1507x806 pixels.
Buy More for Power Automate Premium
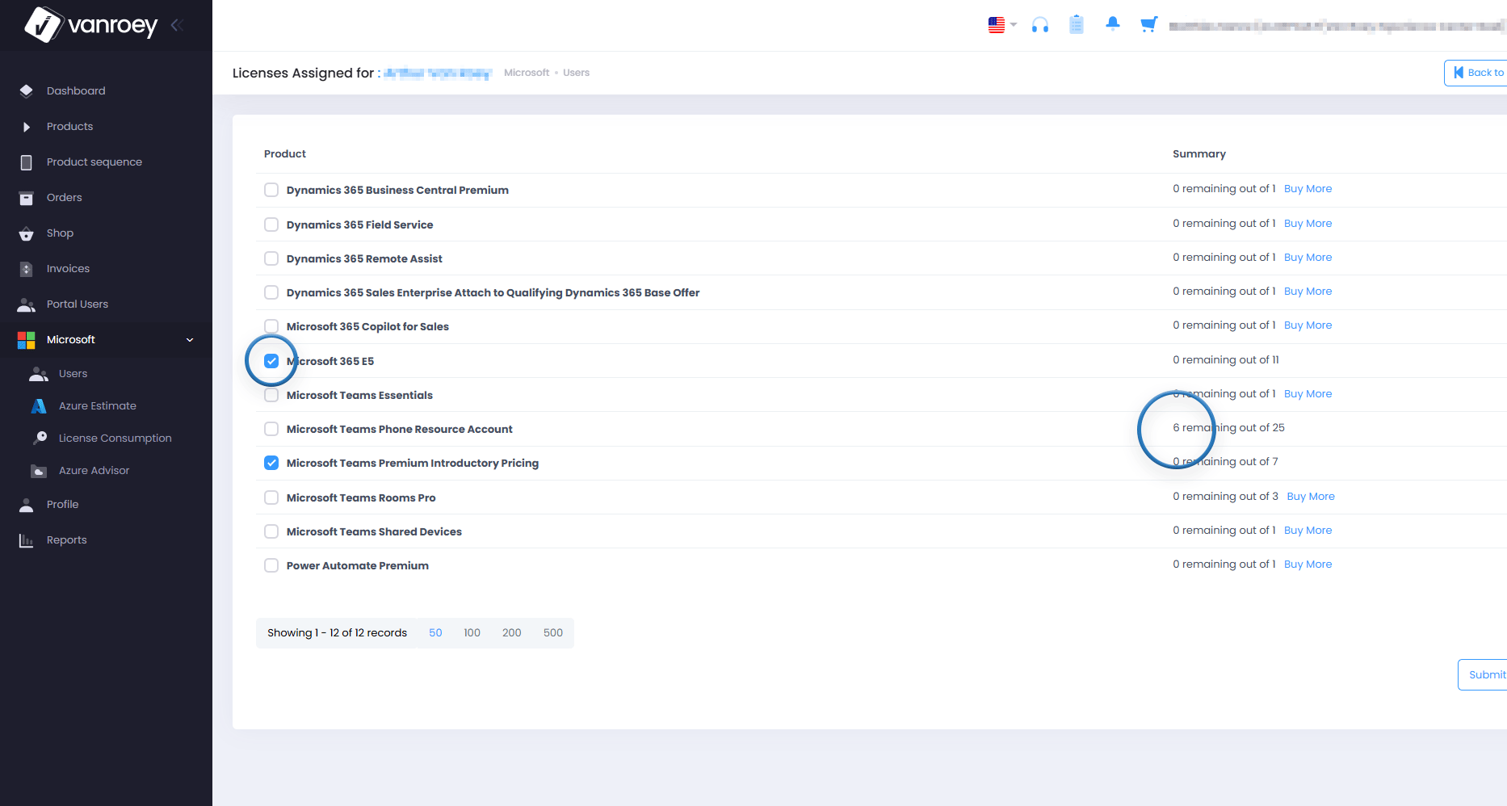click(x=1308, y=565)
